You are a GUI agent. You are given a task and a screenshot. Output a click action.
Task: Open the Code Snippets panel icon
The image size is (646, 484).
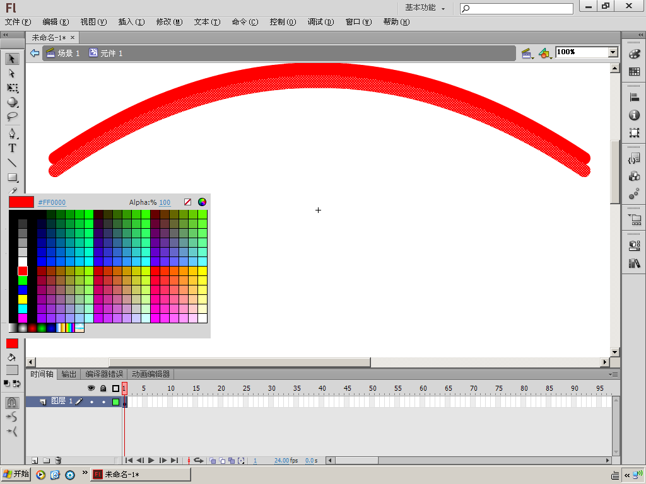point(635,158)
